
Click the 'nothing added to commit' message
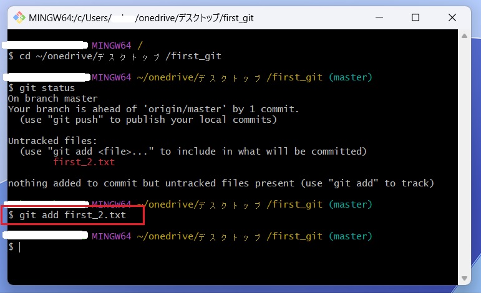coord(221,183)
